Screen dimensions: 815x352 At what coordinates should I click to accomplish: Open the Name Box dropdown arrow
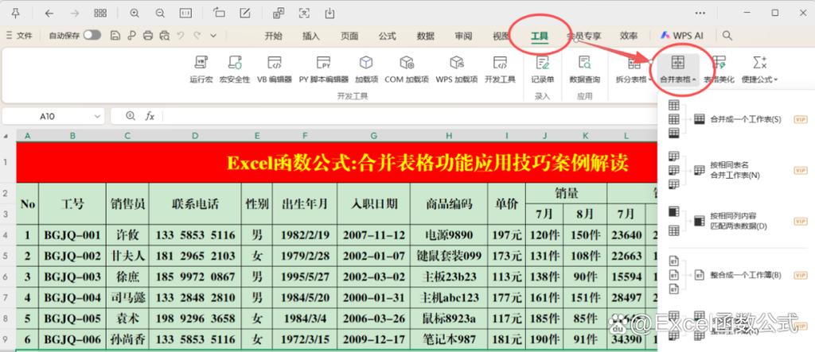point(96,116)
